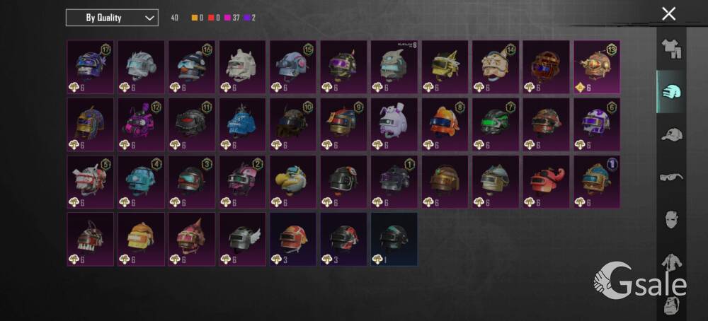Select the level 1 helmet skin
The width and height of the screenshot is (708, 321).
click(394, 239)
